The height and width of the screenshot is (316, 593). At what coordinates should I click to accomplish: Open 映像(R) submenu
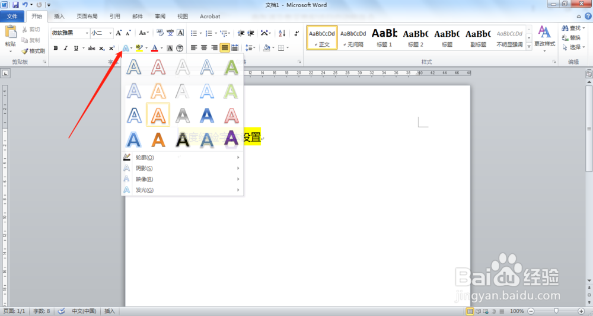point(182,179)
